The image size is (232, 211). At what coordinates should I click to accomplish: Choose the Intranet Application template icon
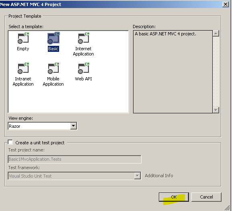click(23, 68)
